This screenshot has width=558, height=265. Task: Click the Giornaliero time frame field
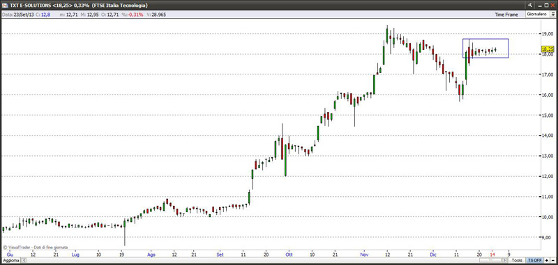[x=538, y=14]
